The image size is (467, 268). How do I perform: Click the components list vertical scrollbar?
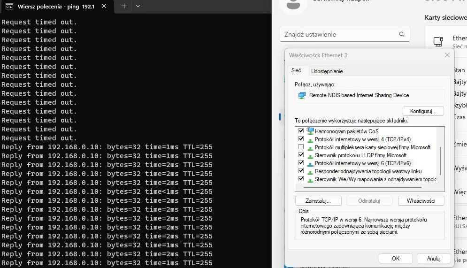[x=440, y=161]
